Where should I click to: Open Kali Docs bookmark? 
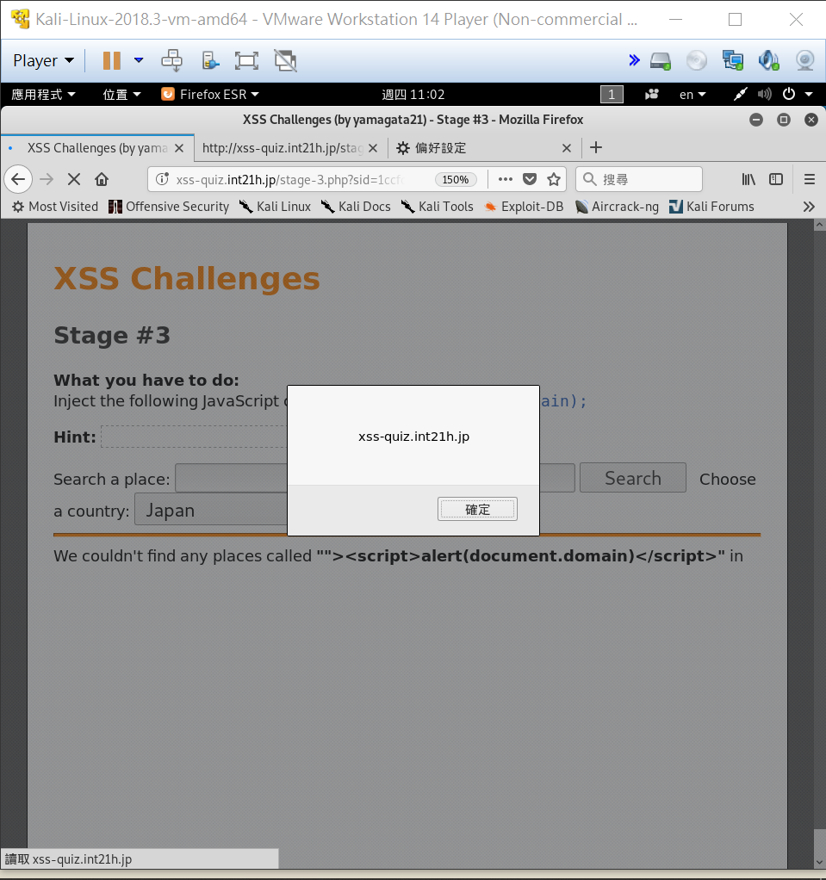[356, 207]
